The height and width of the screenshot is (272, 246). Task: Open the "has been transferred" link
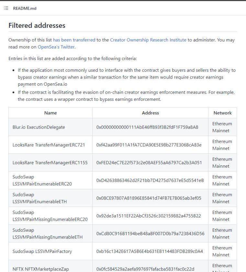pos(74,40)
